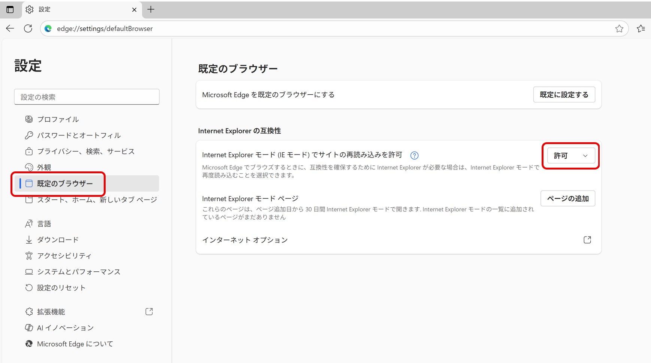
Task: Open ダウンロード settings page
Action: 58,240
